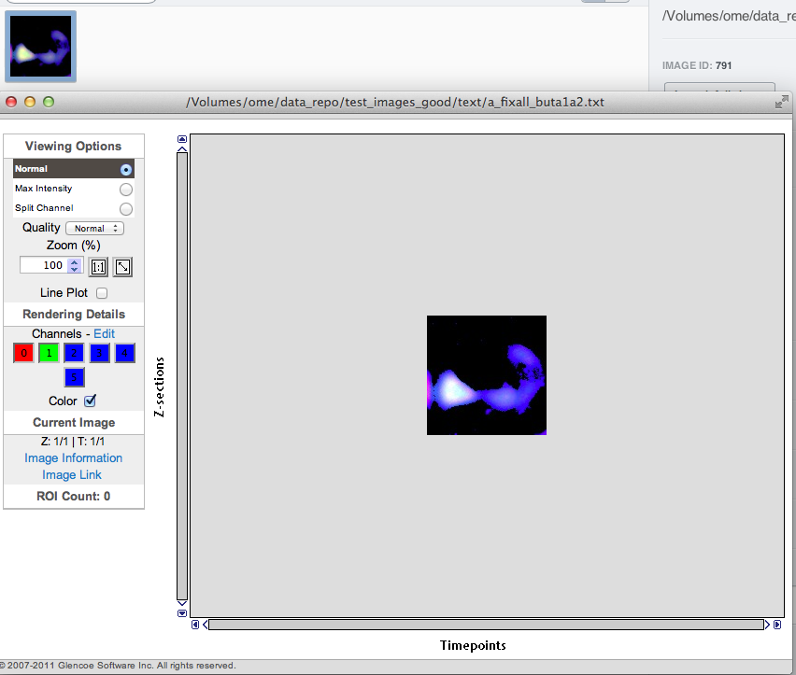Click the IMAGE ID: 791 text
This screenshot has height=675, width=796.
click(x=697, y=65)
